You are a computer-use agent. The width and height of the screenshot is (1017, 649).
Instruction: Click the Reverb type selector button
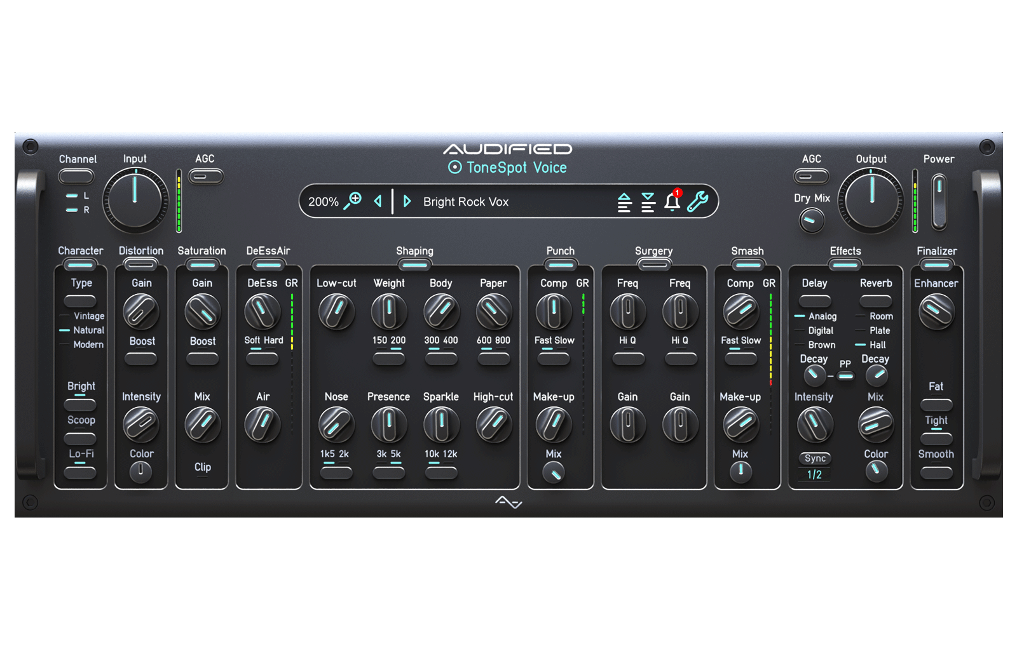876,300
